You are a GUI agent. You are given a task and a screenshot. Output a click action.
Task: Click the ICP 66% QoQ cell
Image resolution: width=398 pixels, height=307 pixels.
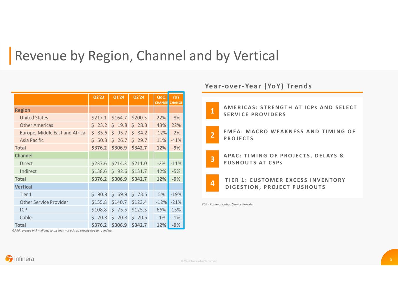pyautogui.click(x=161, y=210)
